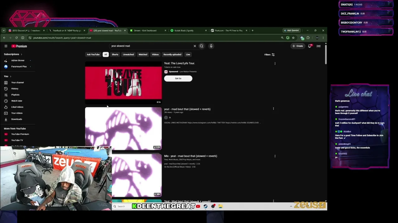Click the Create button
This screenshot has width=398, height=223.
[x=298, y=46]
